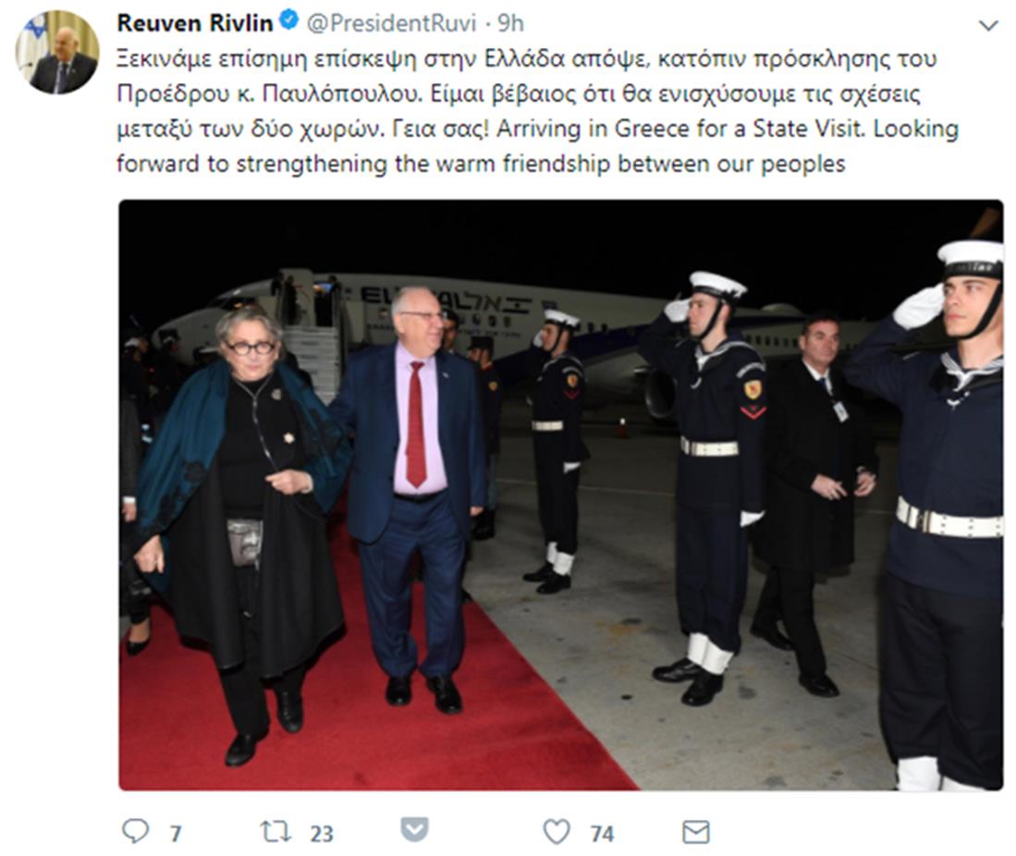Image resolution: width=1016 pixels, height=856 pixels.
Task: Open Reuven Rivlin's profile avatar
Action: pos(57,52)
